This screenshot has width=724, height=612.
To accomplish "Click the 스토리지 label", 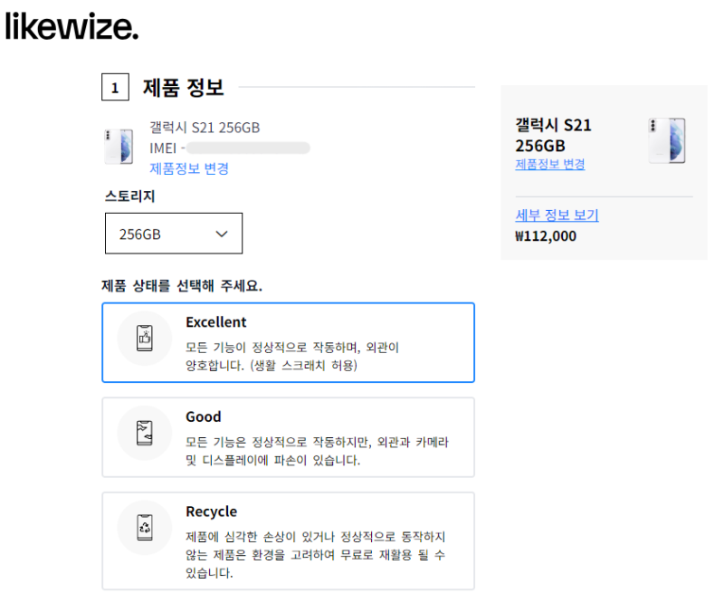I will pos(131,196).
